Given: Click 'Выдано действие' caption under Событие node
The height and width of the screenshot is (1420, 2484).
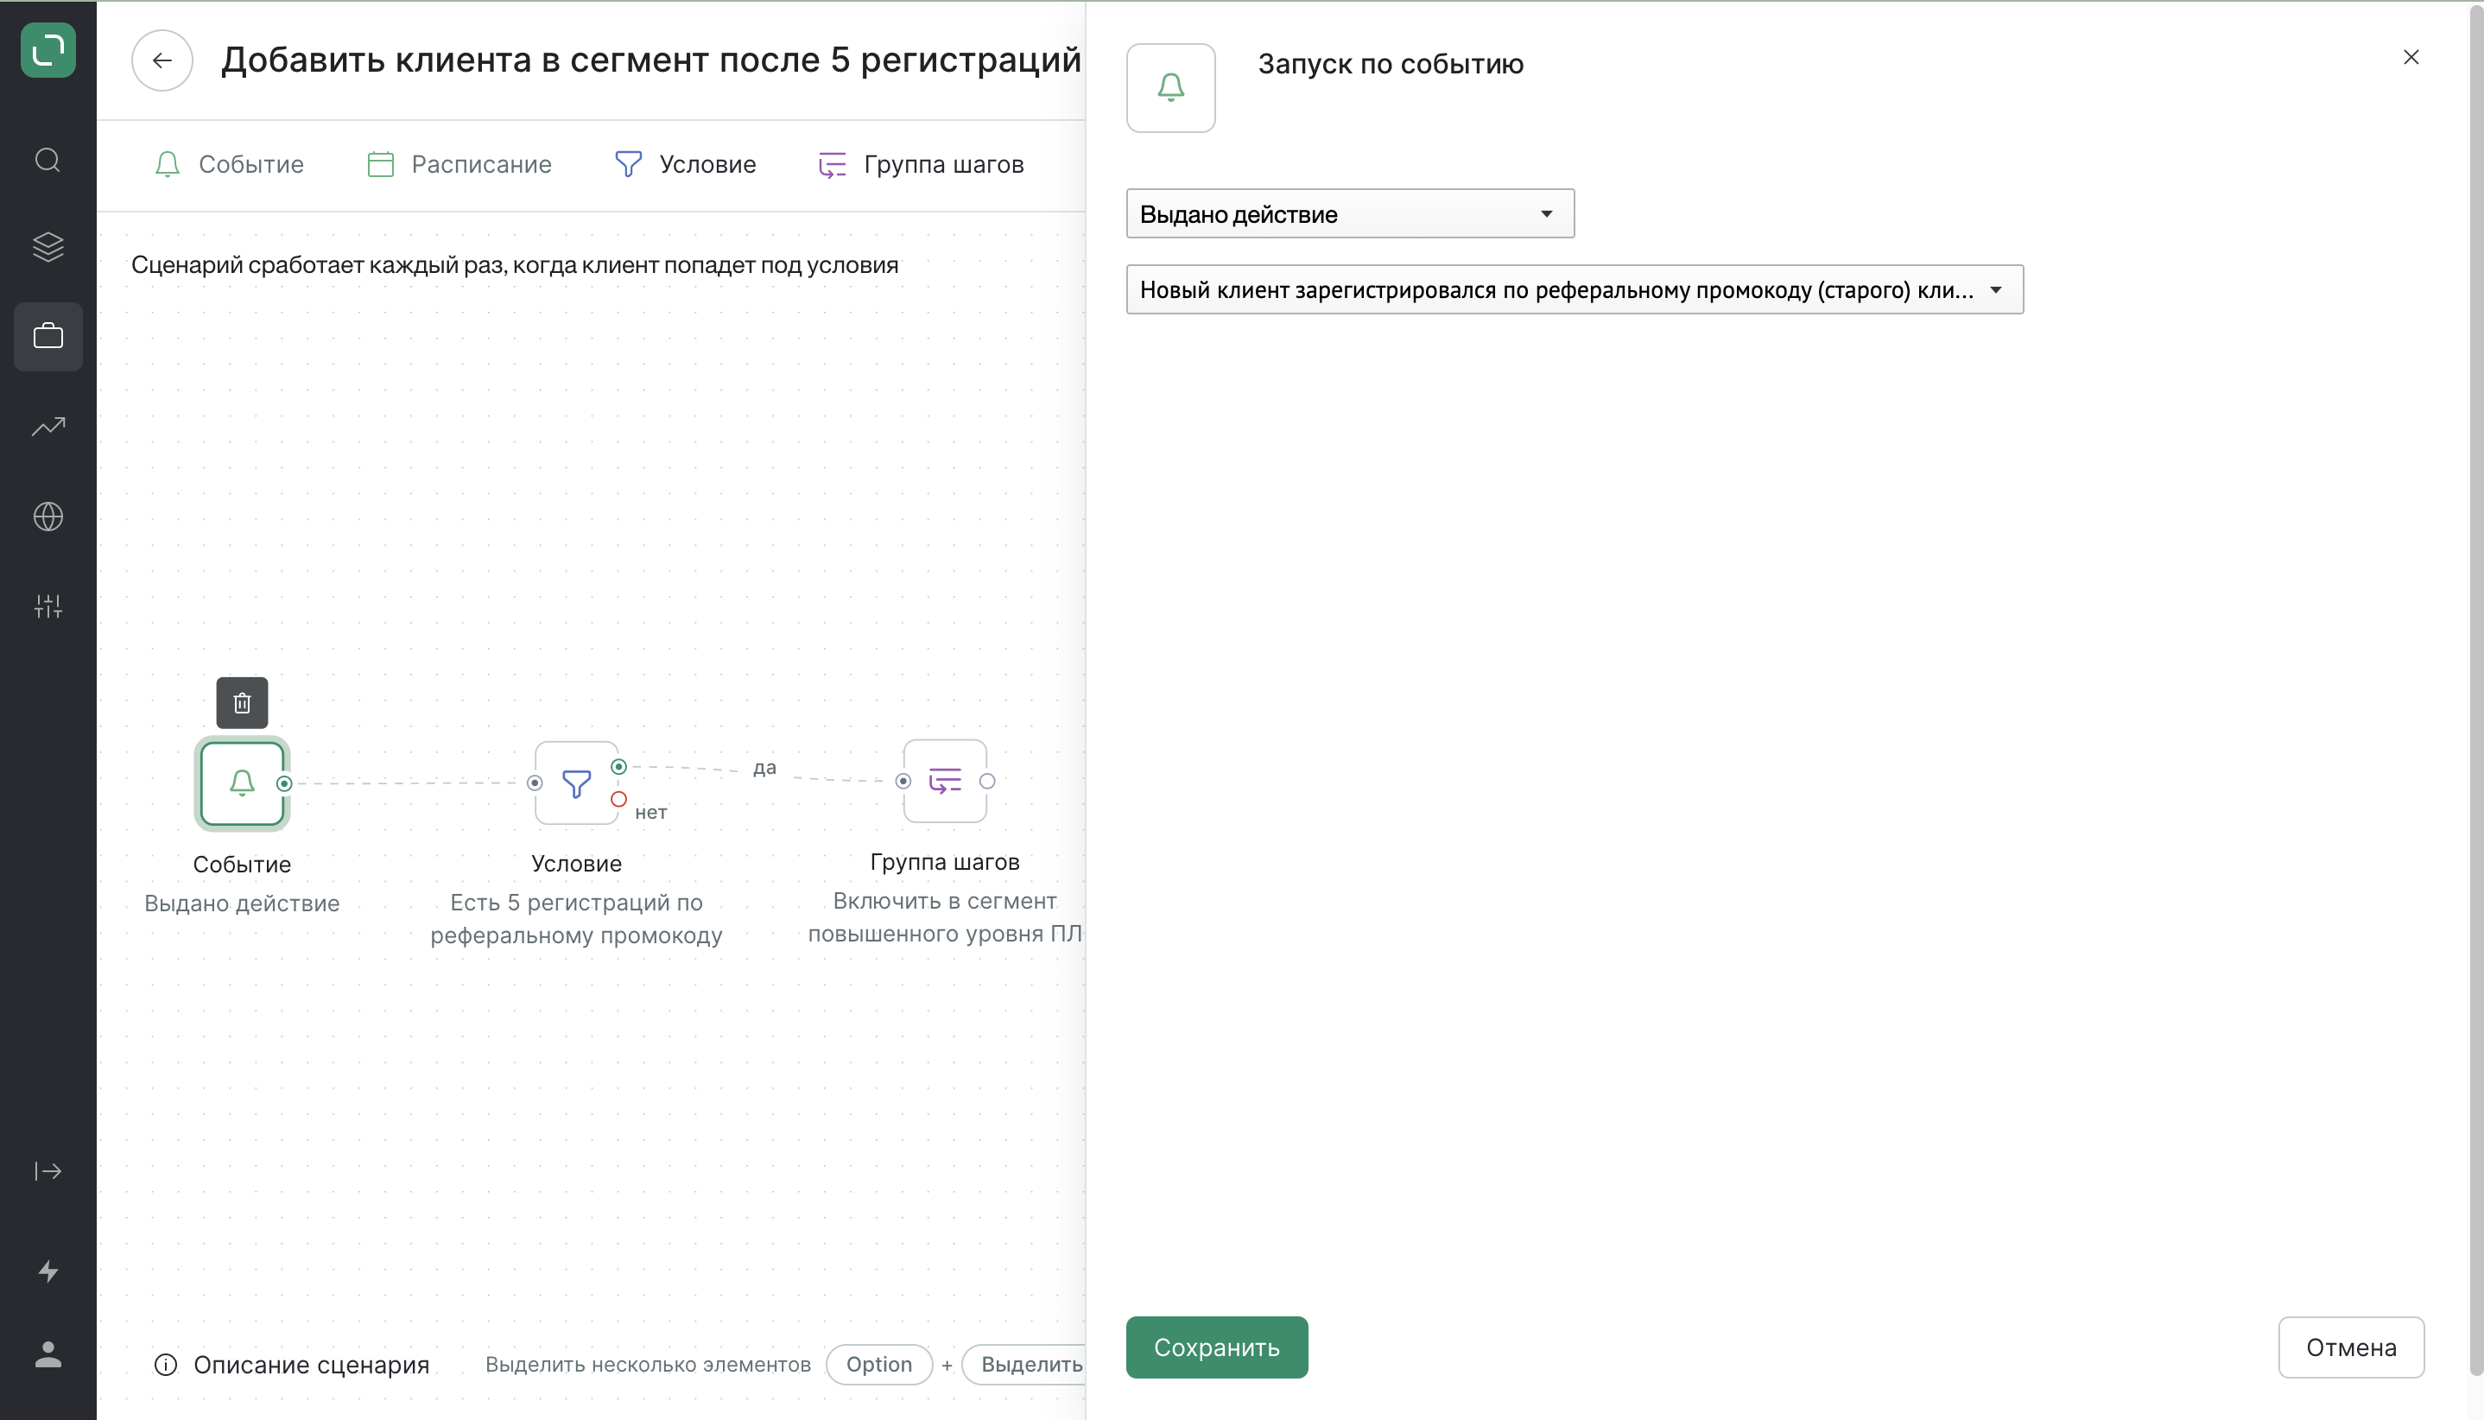Looking at the screenshot, I should point(242,903).
